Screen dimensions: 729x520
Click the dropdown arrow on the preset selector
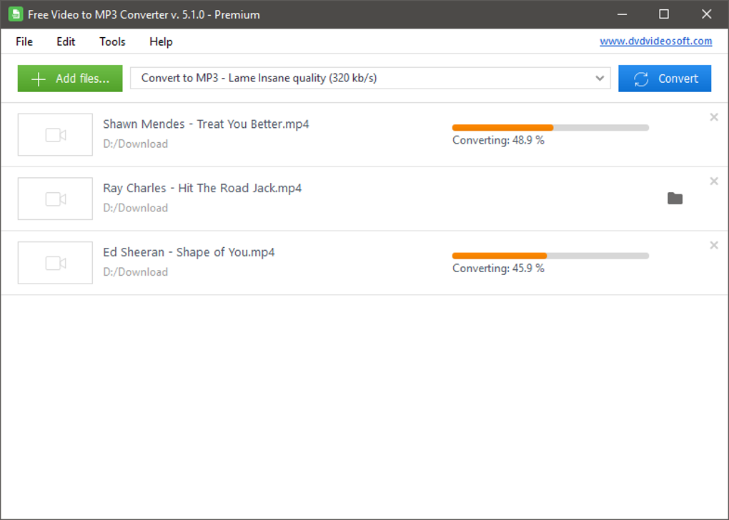(600, 78)
